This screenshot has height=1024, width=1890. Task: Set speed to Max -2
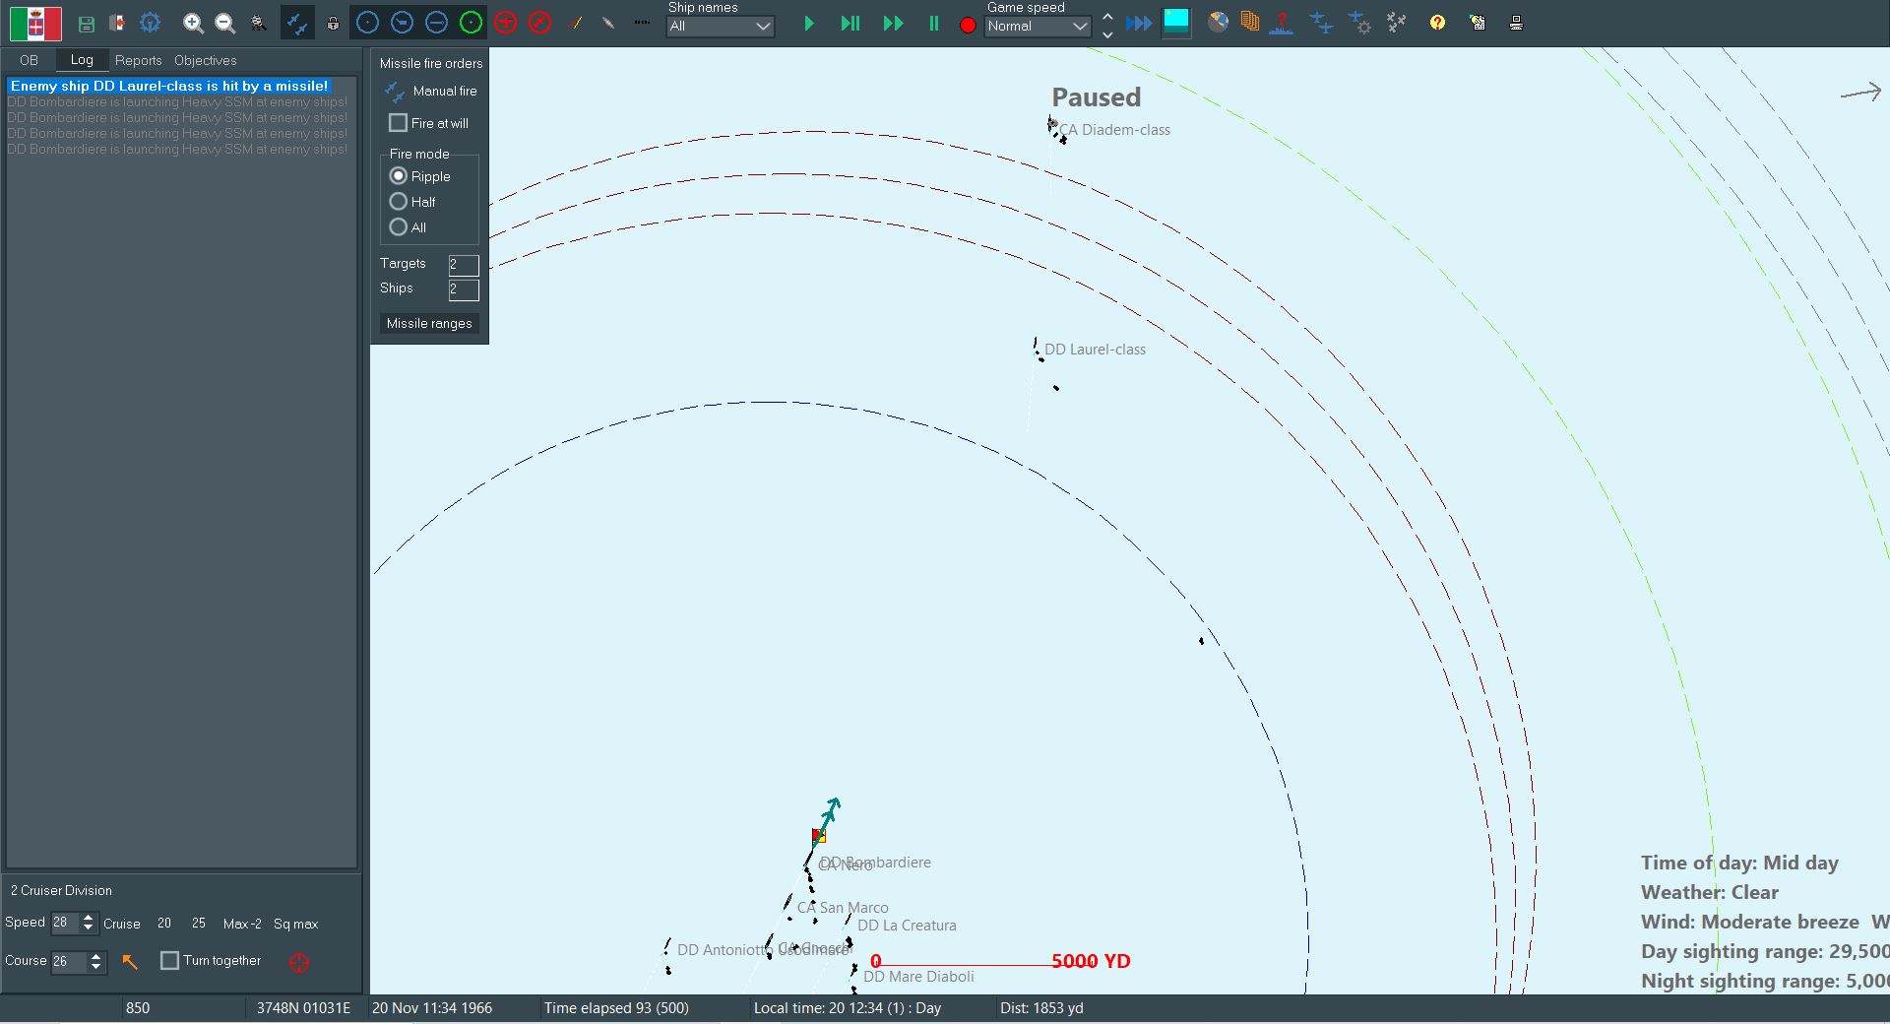[242, 924]
